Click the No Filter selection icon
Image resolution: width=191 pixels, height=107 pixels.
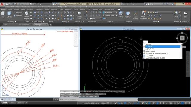(x=128, y=15)
